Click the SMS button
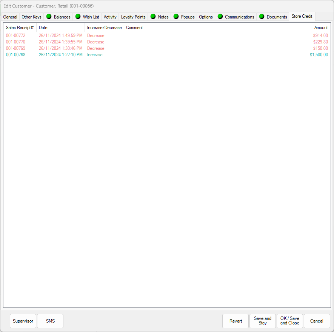 click(50, 321)
